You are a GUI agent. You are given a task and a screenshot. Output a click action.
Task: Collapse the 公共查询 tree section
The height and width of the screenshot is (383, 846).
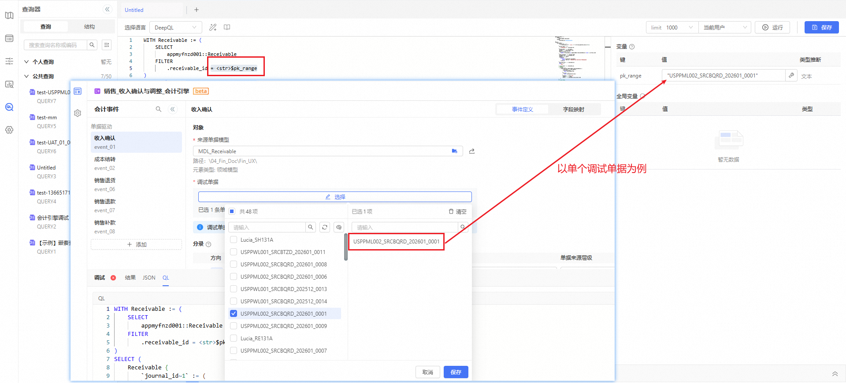pyautogui.click(x=26, y=76)
